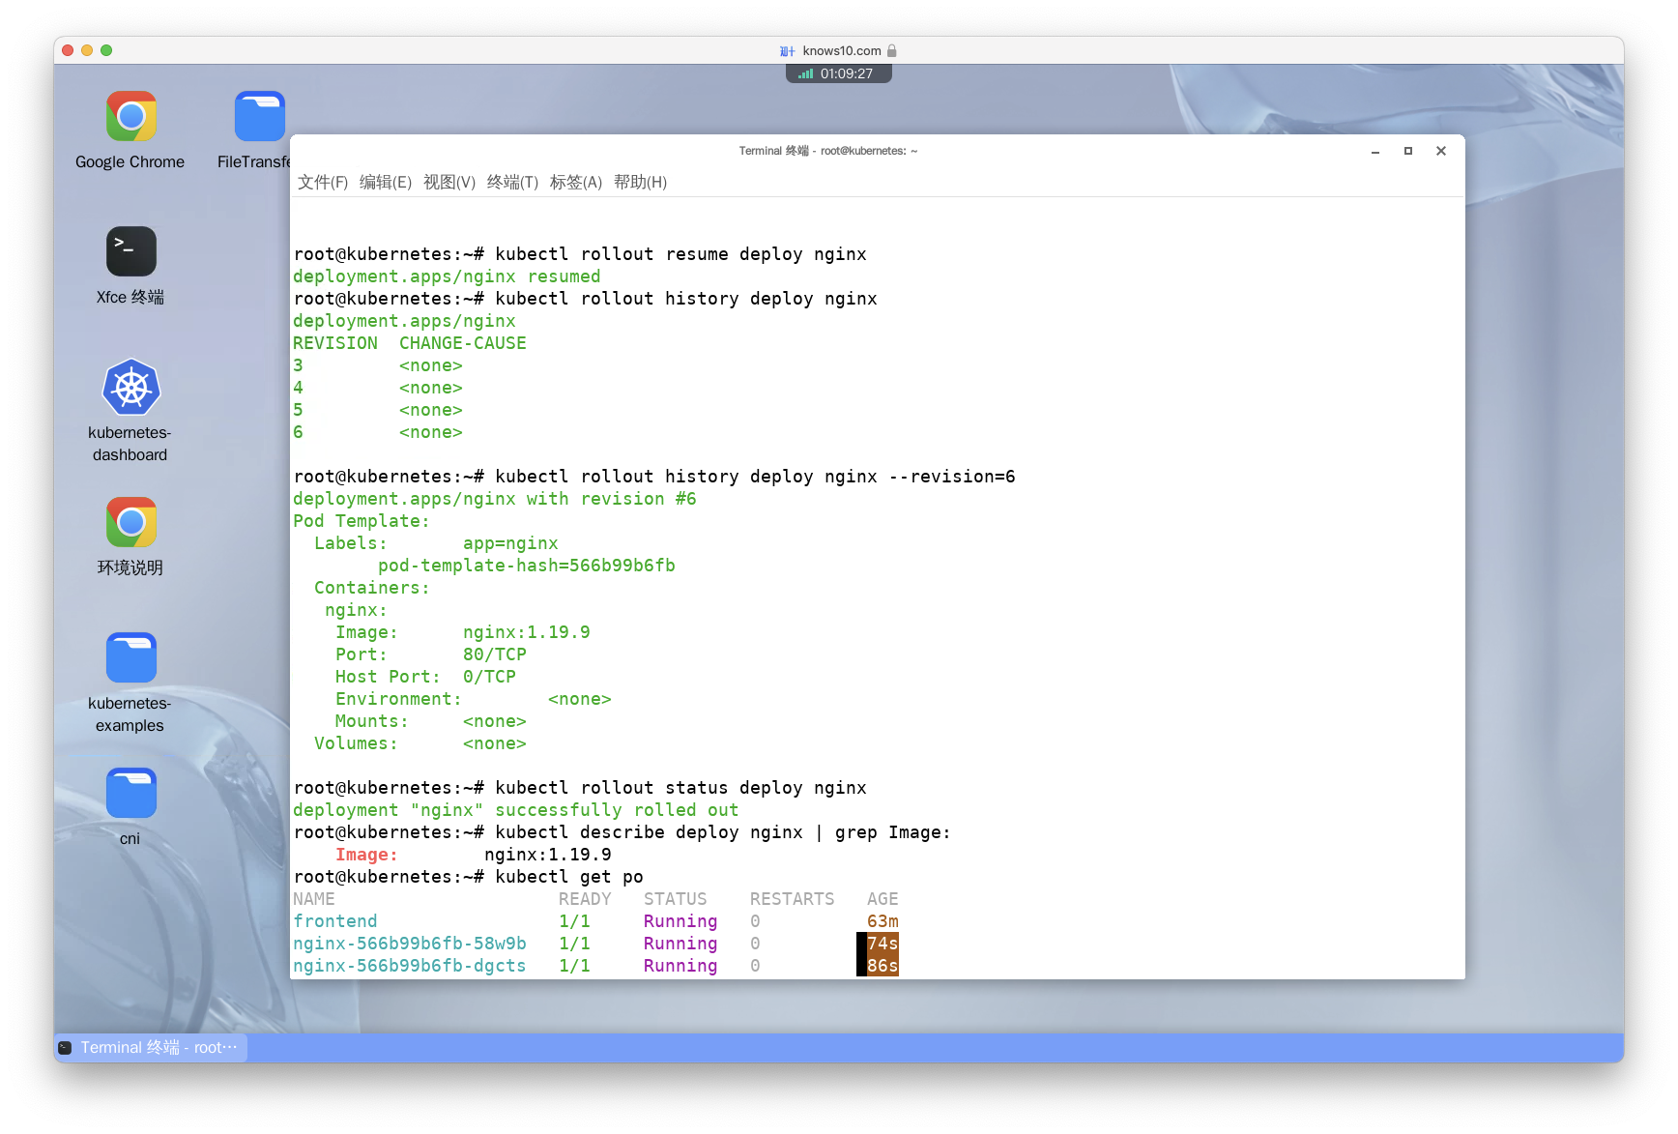
Task: Click the 'app=nginx' label value
Action: coord(510,543)
